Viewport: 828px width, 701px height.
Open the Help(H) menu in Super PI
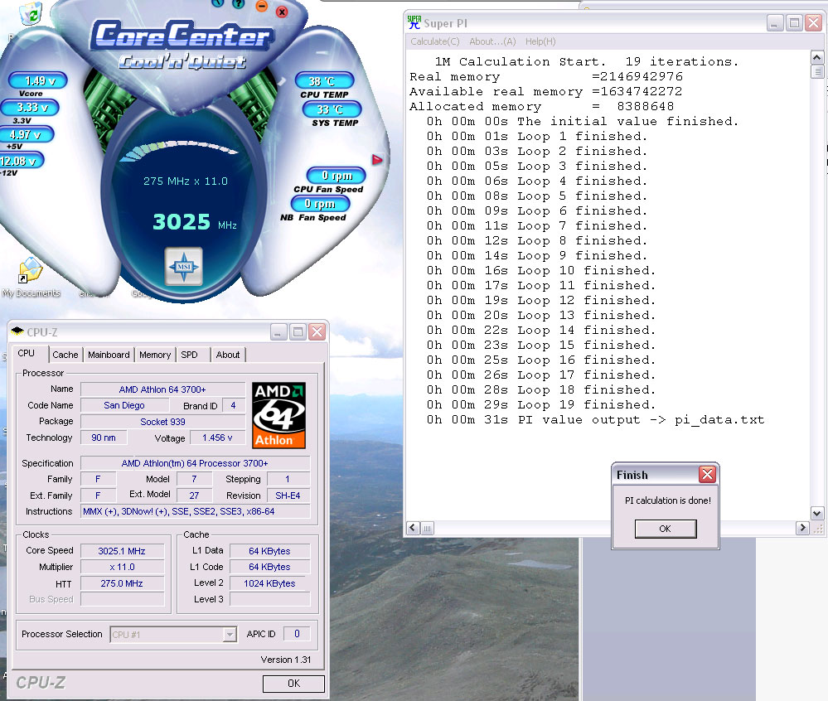(x=540, y=41)
